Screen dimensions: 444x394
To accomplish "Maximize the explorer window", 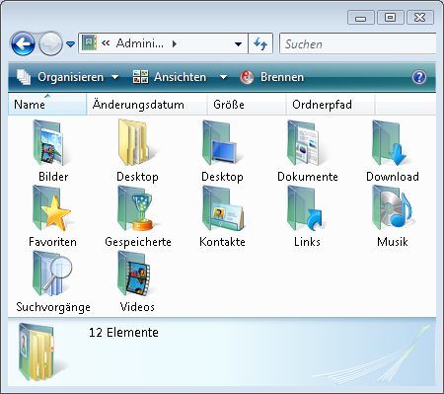I will coord(391,18).
